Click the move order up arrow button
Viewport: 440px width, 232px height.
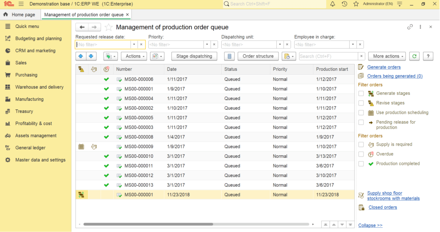(x=81, y=56)
